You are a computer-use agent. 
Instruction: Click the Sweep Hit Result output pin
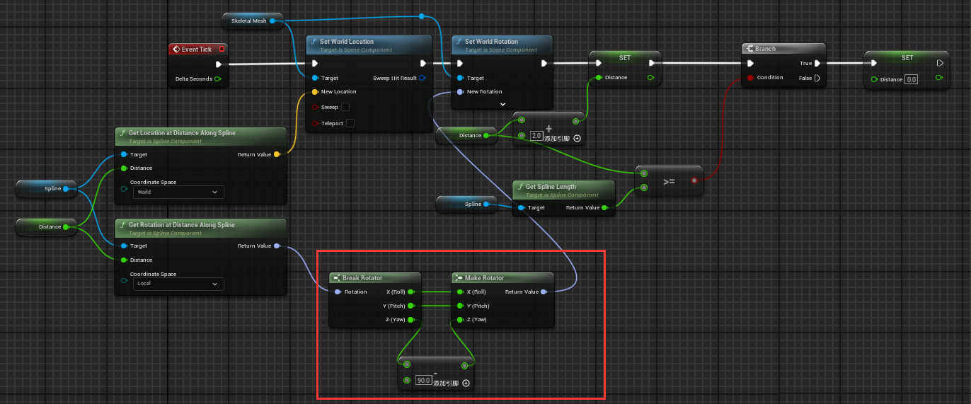point(423,78)
